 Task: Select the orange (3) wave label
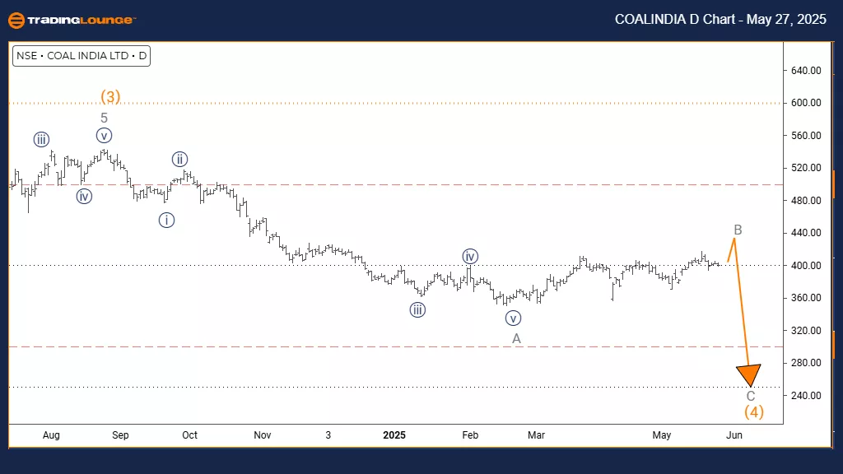tap(110, 97)
